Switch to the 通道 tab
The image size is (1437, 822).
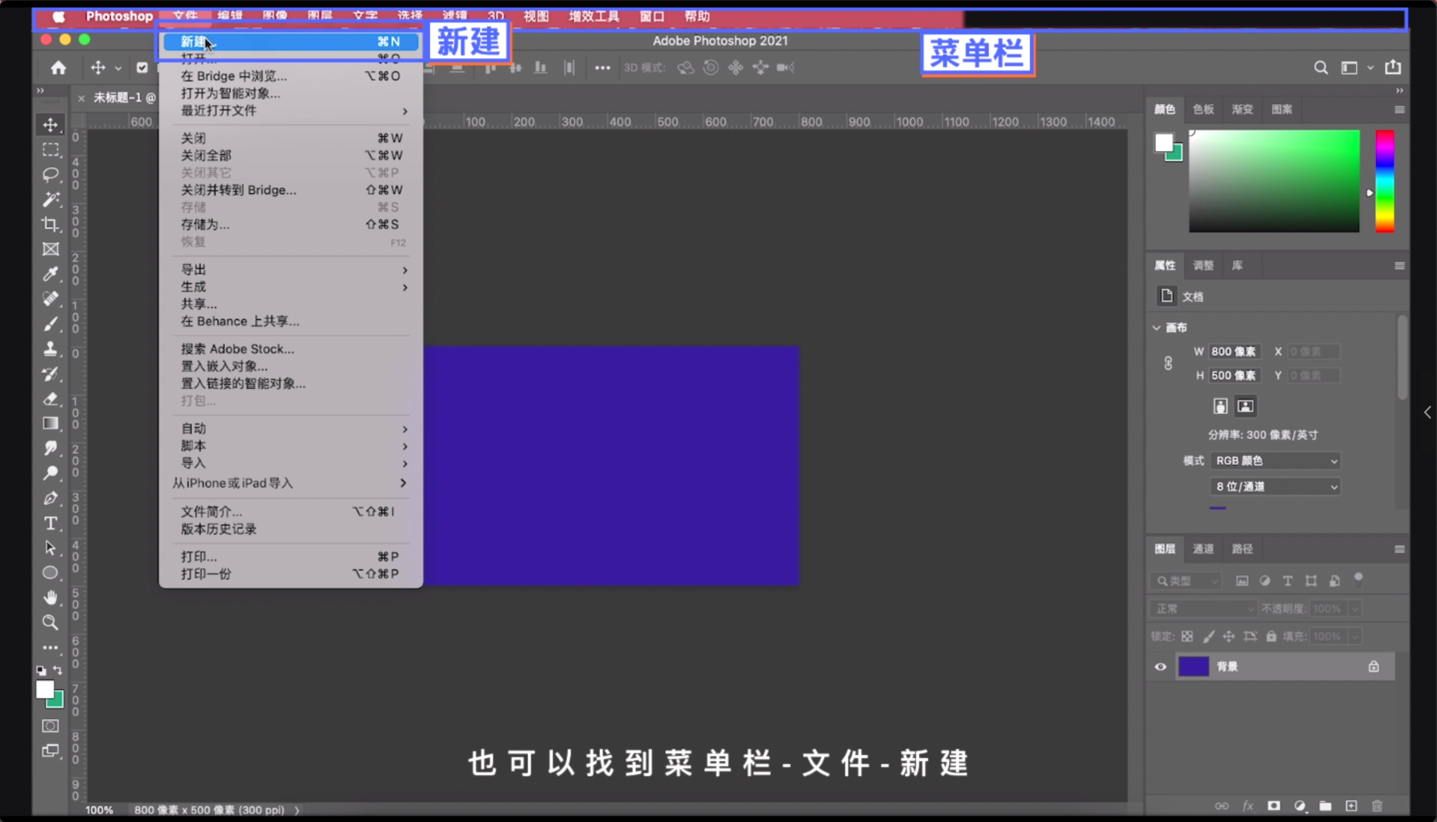[x=1203, y=548]
